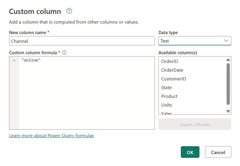Confirm with the OK button
This screenshot has width=240, height=166.
[190, 152]
